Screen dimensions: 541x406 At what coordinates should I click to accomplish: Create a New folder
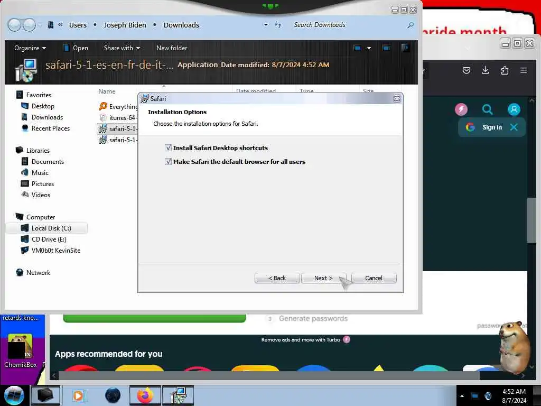[172, 48]
